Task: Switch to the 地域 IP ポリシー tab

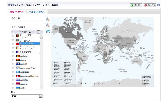Action: click(x=17, y=12)
